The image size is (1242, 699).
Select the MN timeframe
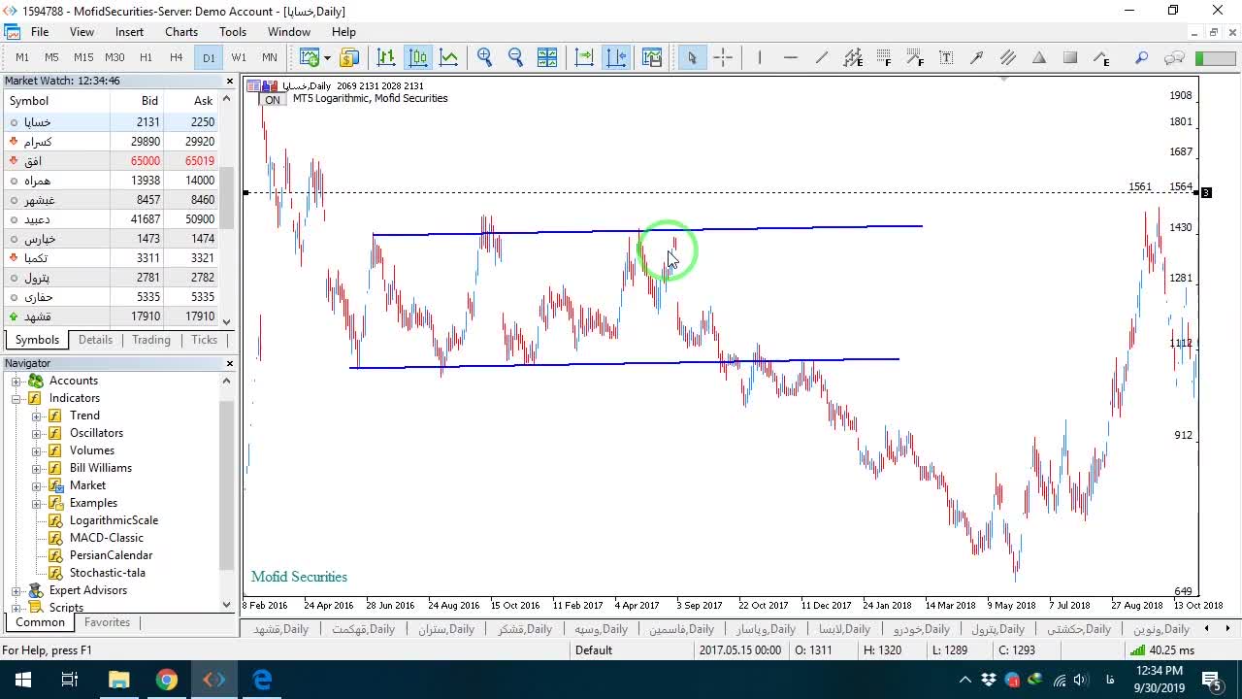point(270,57)
